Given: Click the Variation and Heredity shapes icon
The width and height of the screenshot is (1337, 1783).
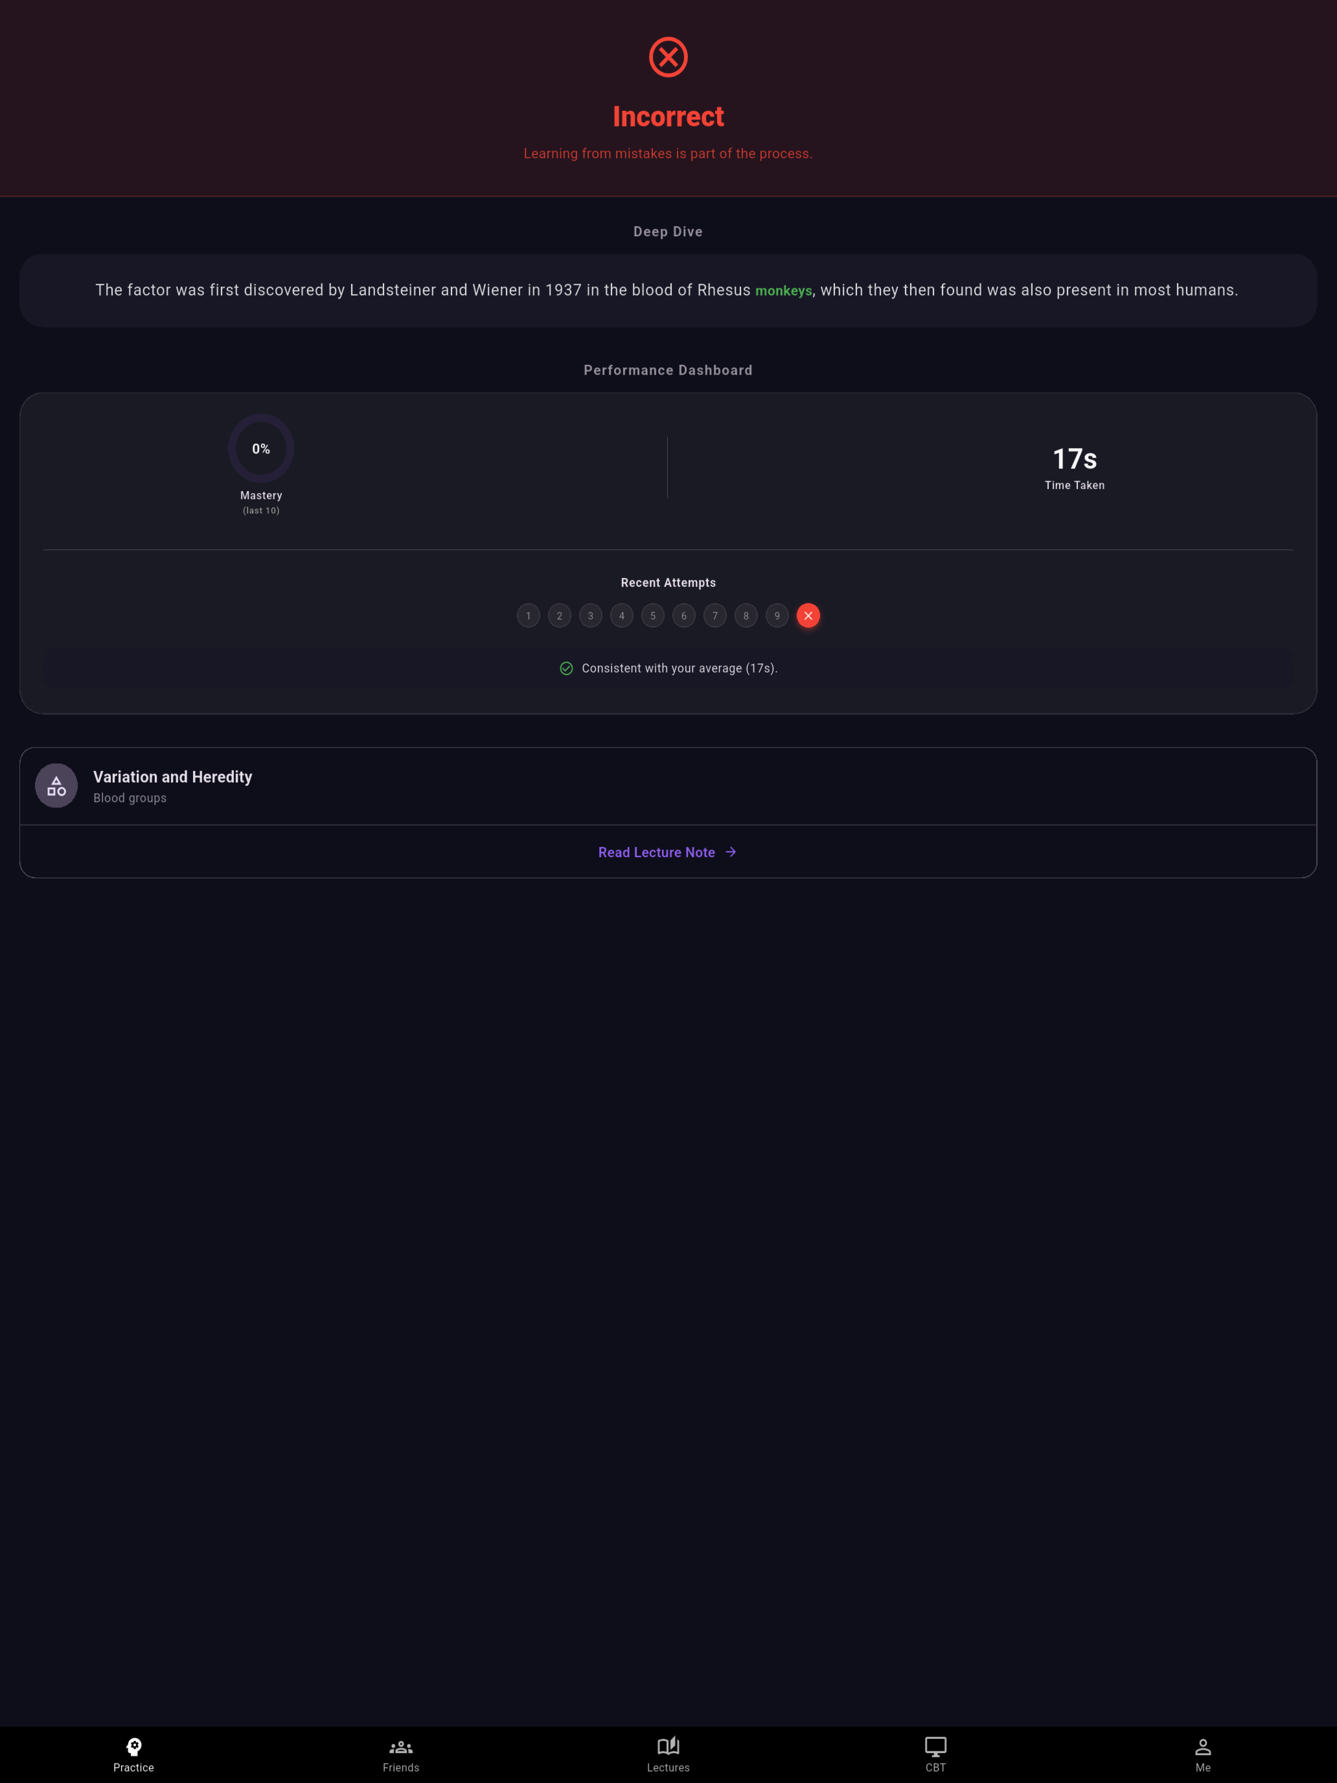Looking at the screenshot, I should pos(56,785).
